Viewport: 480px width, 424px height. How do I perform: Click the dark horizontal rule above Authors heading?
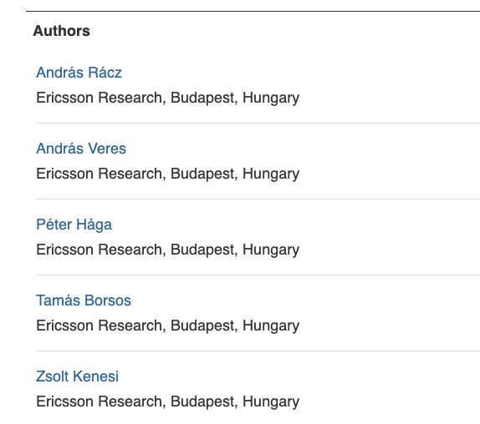[253, 12]
